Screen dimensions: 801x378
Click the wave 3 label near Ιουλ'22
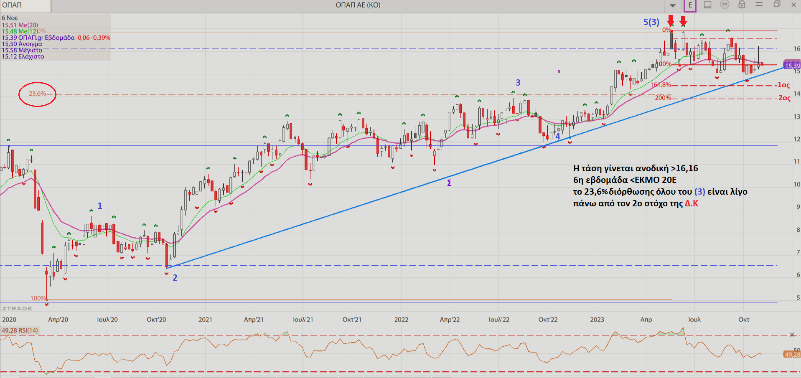pyautogui.click(x=518, y=83)
